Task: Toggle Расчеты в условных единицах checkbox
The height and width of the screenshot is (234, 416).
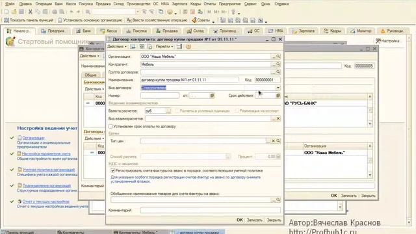Action: (177, 110)
